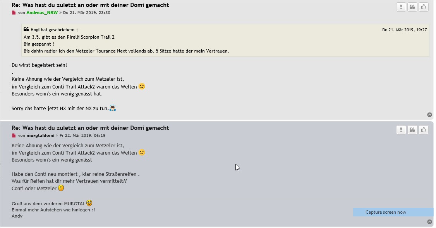Image resolution: width=436 pixels, height=228 pixels.
Task: Follow the up arrow to Hogi's original post
Action: click(77, 30)
